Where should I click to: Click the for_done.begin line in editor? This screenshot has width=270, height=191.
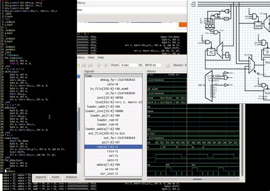14,160
